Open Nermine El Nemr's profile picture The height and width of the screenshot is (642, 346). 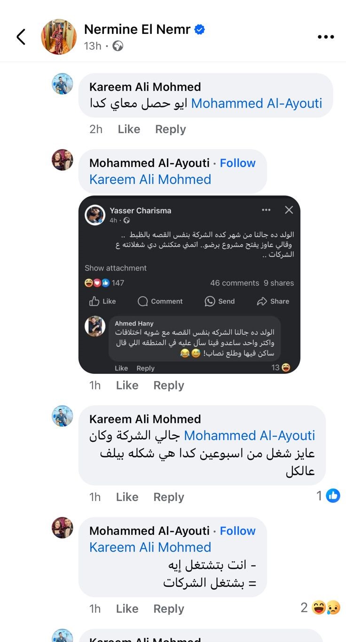(58, 37)
